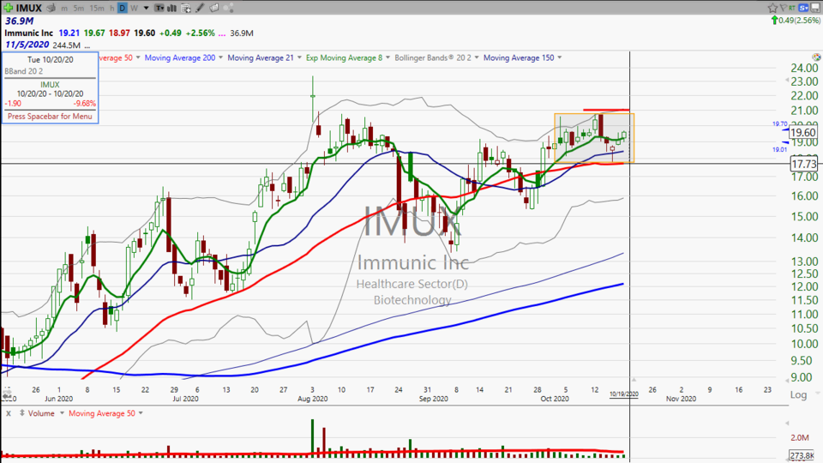The height and width of the screenshot is (463, 823).
Task: Click Exp Moving Average 8 label
Action: 345,57
